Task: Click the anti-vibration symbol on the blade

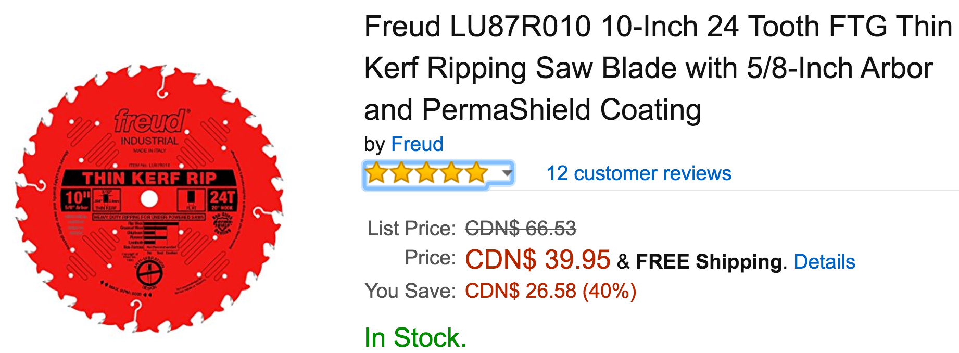Action: 149,271
